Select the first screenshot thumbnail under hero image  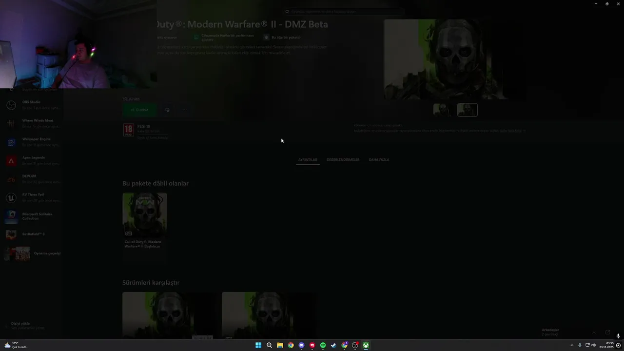tap(443, 110)
